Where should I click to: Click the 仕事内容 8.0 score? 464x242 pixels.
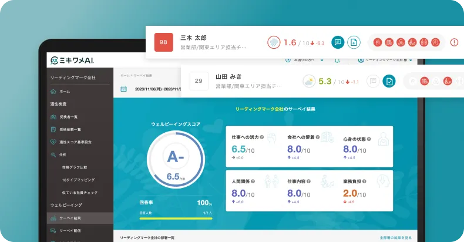point(299,193)
